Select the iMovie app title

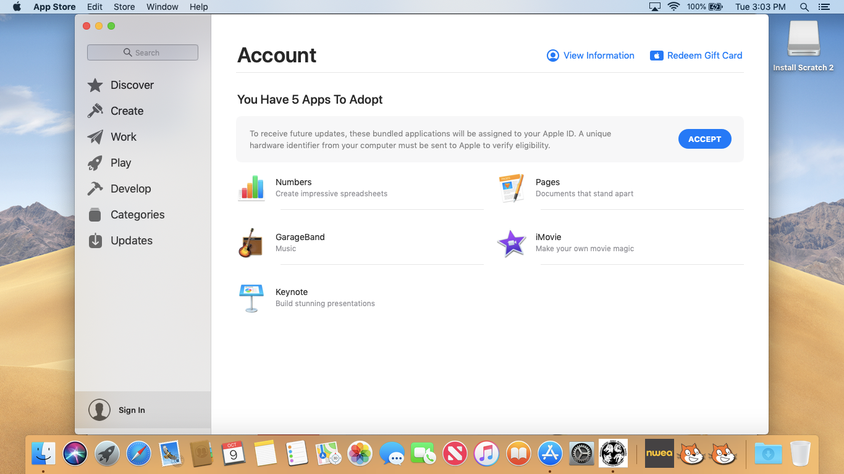pyautogui.click(x=549, y=237)
